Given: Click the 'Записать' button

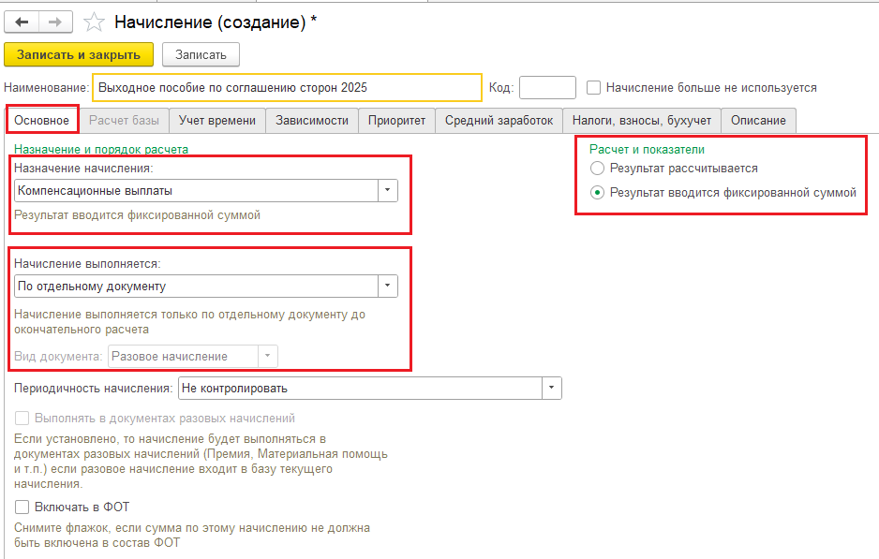Looking at the screenshot, I should tap(201, 54).
